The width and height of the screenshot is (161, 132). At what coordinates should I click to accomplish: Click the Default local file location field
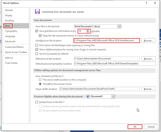[x=107, y=59]
